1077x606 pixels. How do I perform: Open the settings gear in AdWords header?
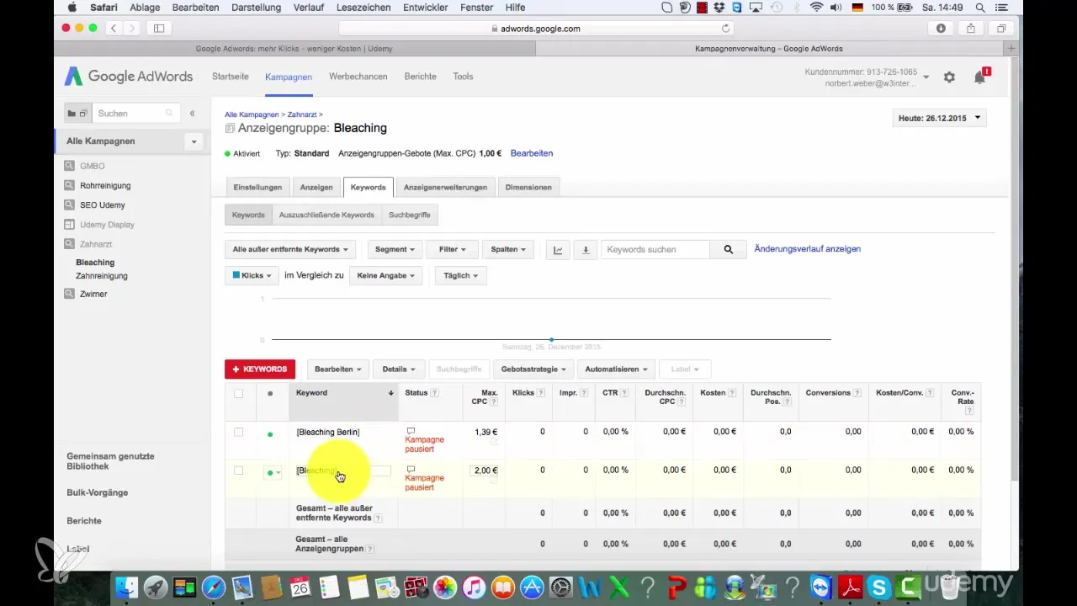click(x=949, y=77)
